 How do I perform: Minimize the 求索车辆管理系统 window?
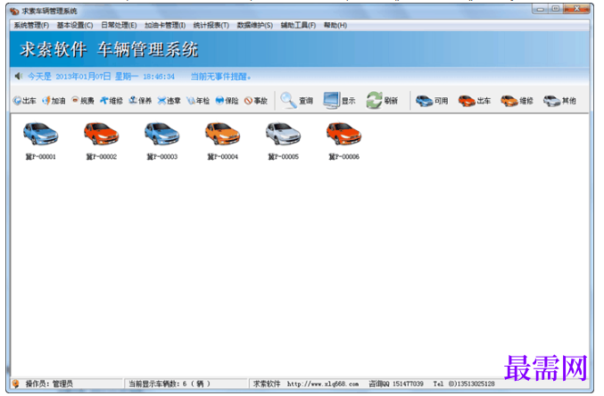[x=540, y=9]
